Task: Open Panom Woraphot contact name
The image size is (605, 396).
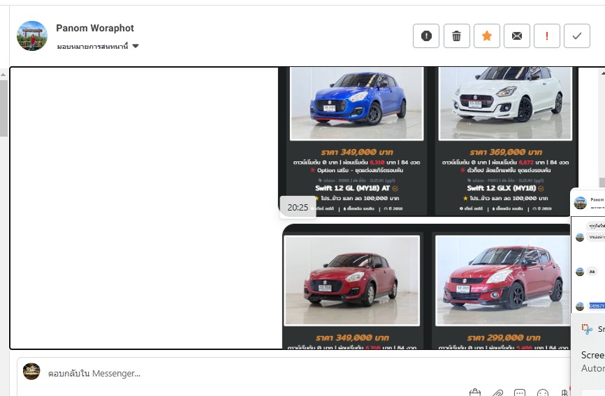Action: (x=95, y=28)
